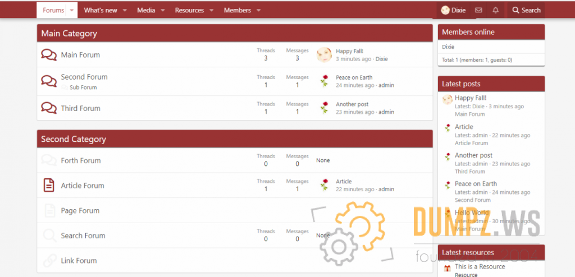
Task: Click the Search Forum magnifier icon
Action: [49, 236]
